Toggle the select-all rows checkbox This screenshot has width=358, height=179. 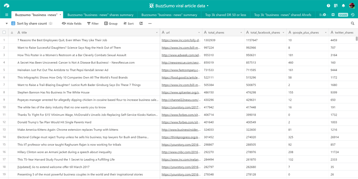(4, 33)
